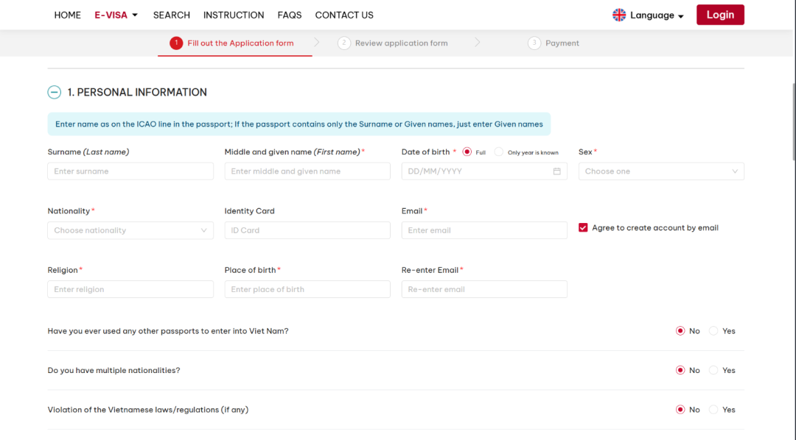Open the CONTACT US link
796x440 pixels.
click(x=344, y=15)
